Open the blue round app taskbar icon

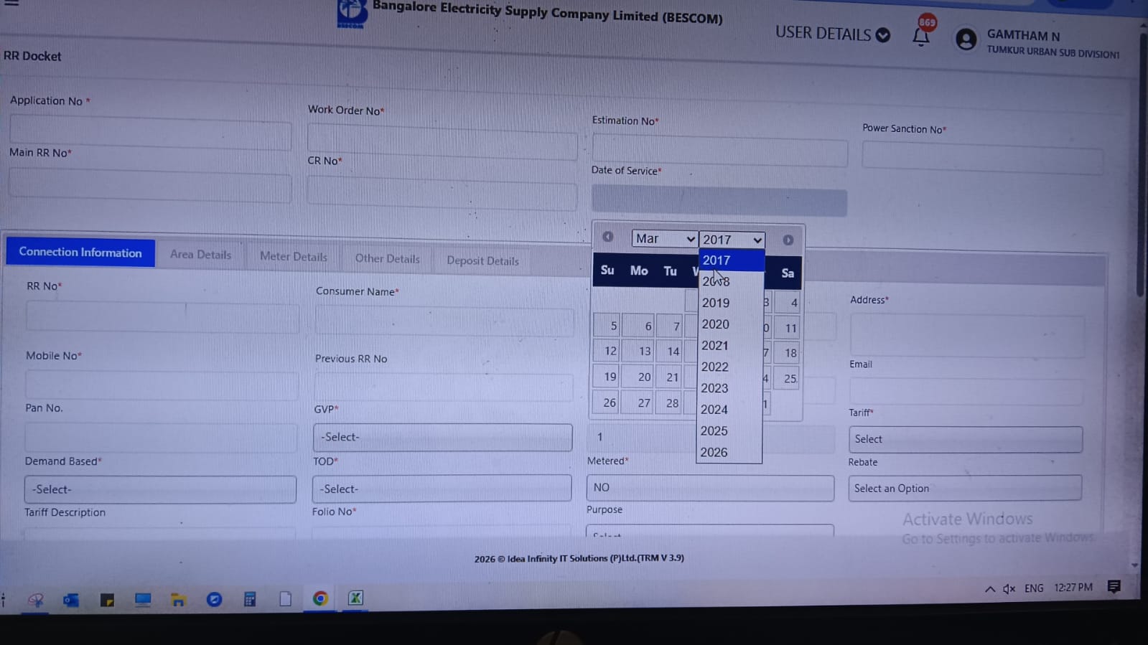(x=214, y=599)
